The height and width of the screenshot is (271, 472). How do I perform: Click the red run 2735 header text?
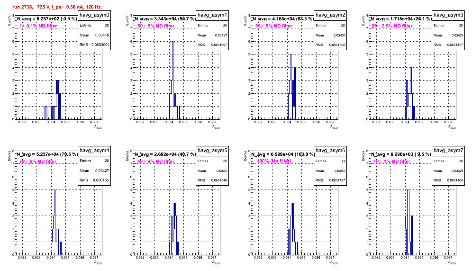tap(56, 7)
